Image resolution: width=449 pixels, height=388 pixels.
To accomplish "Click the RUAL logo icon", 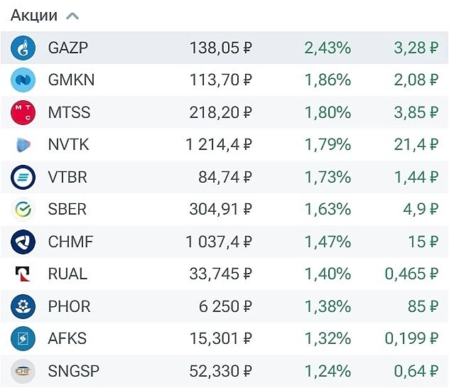I will (23, 274).
